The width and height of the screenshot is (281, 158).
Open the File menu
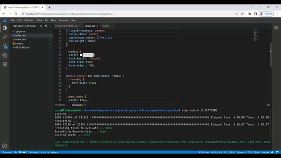coord(12,20)
